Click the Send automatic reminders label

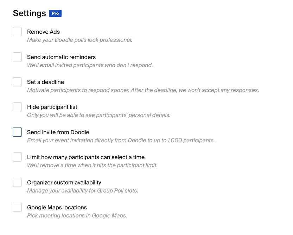point(61,57)
